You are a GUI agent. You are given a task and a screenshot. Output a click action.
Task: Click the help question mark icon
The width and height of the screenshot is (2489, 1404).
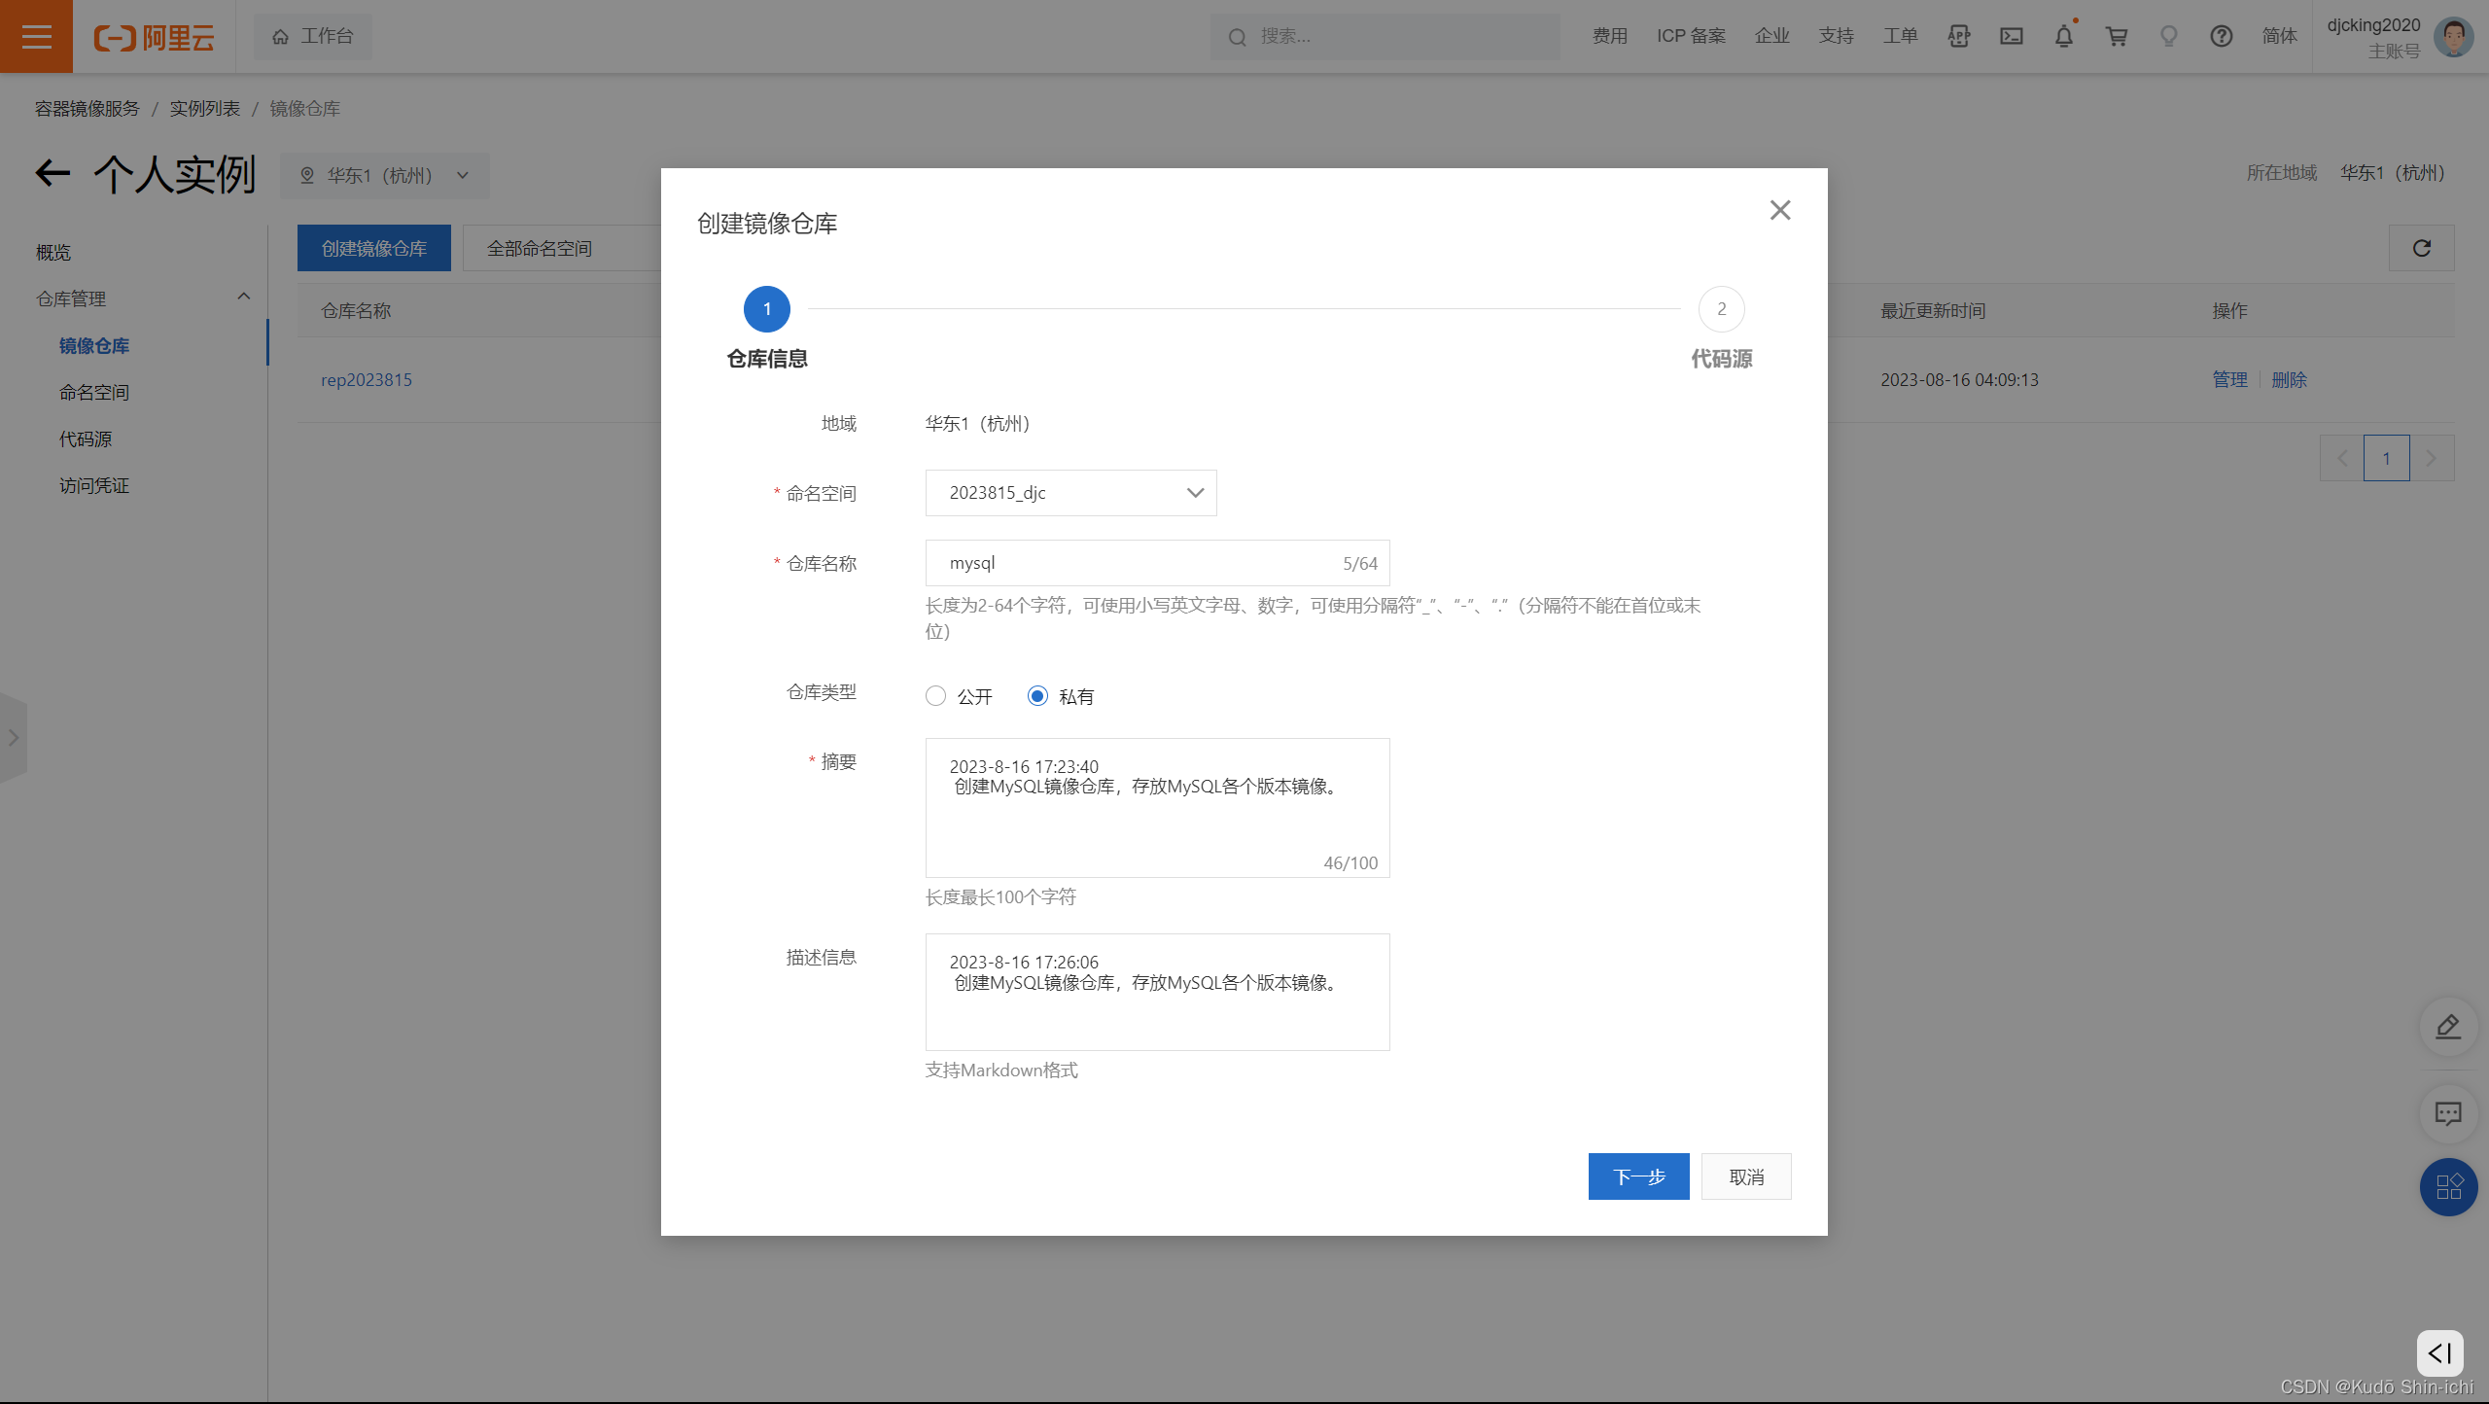pyautogui.click(x=2221, y=37)
